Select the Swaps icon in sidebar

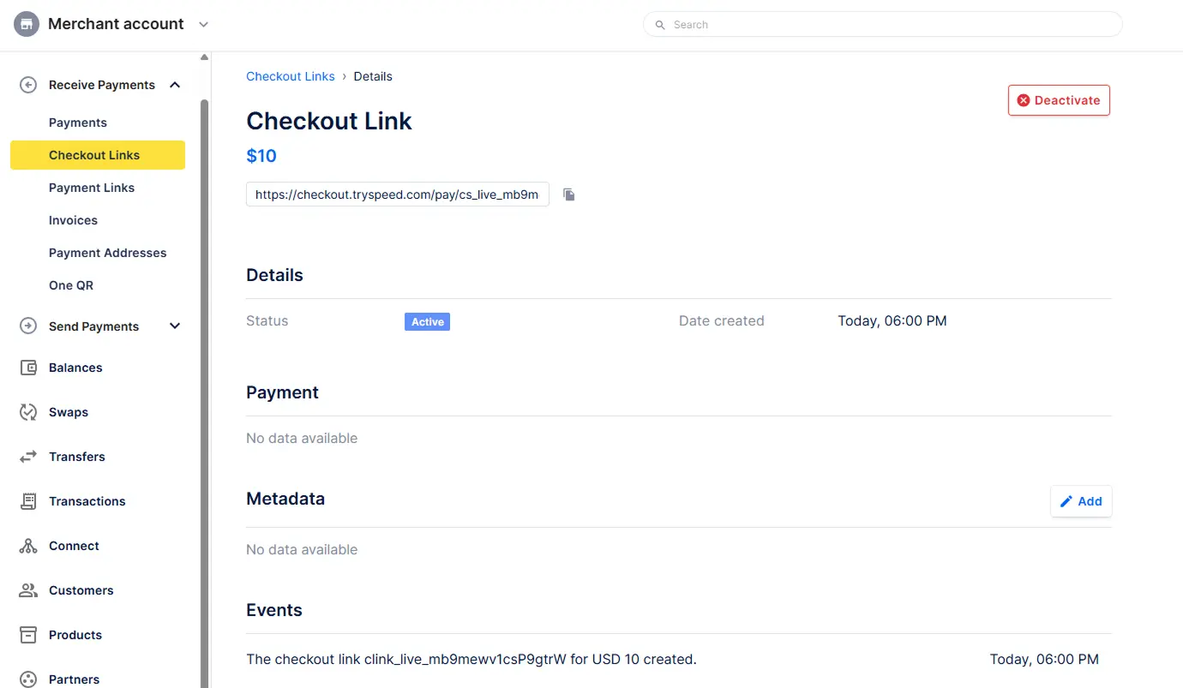click(27, 412)
